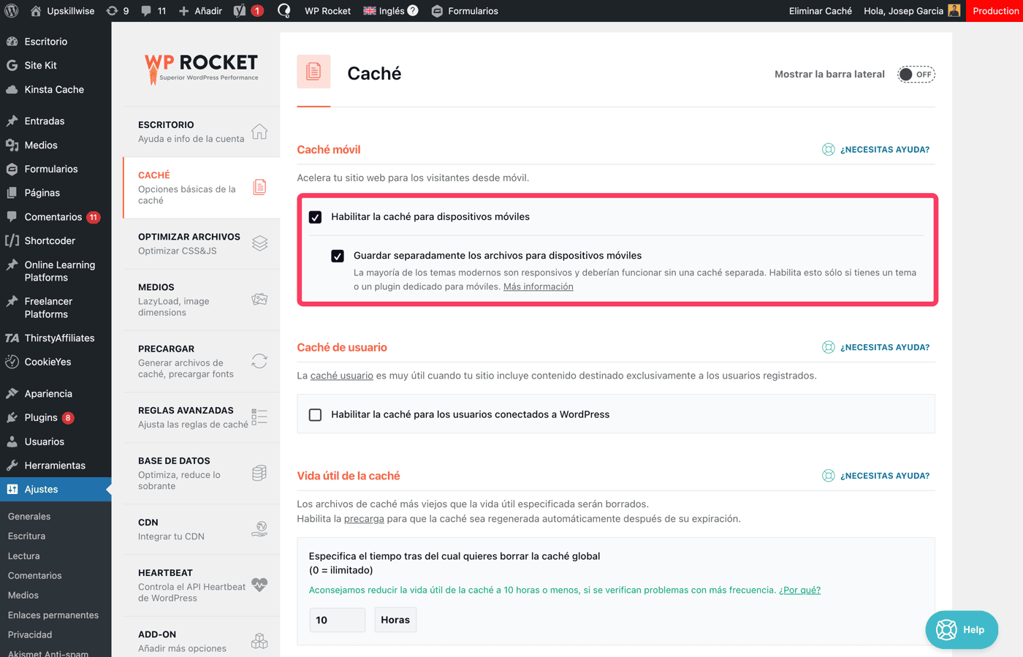The height and width of the screenshot is (657, 1023).
Task: Select the Base de Datos tab
Action: 202,473
